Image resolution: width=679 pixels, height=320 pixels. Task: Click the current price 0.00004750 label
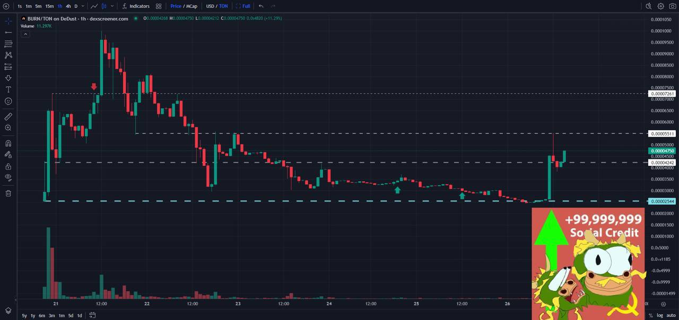663,151
